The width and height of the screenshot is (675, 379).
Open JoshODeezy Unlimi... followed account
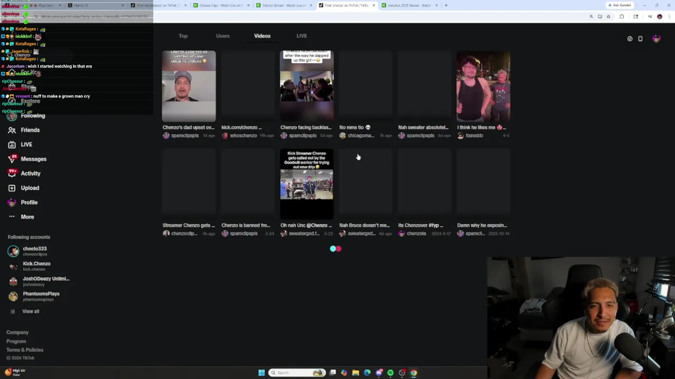(38, 281)
